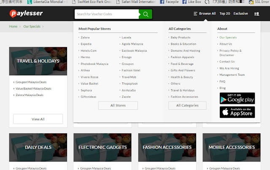
Task: Open Books & Education category
Action: pos(184,44)
